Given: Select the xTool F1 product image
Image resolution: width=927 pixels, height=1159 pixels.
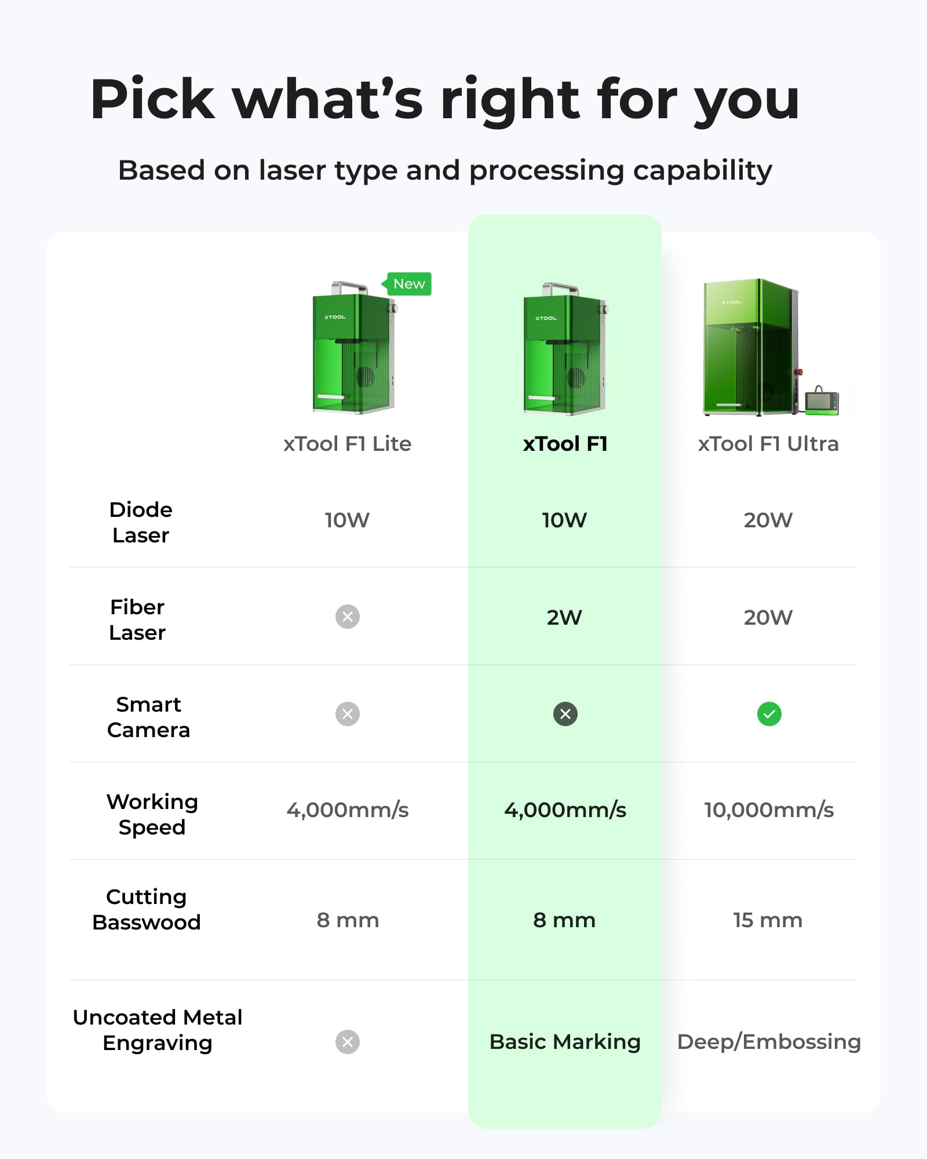Looking at the screenshot, I should (565, 349).
